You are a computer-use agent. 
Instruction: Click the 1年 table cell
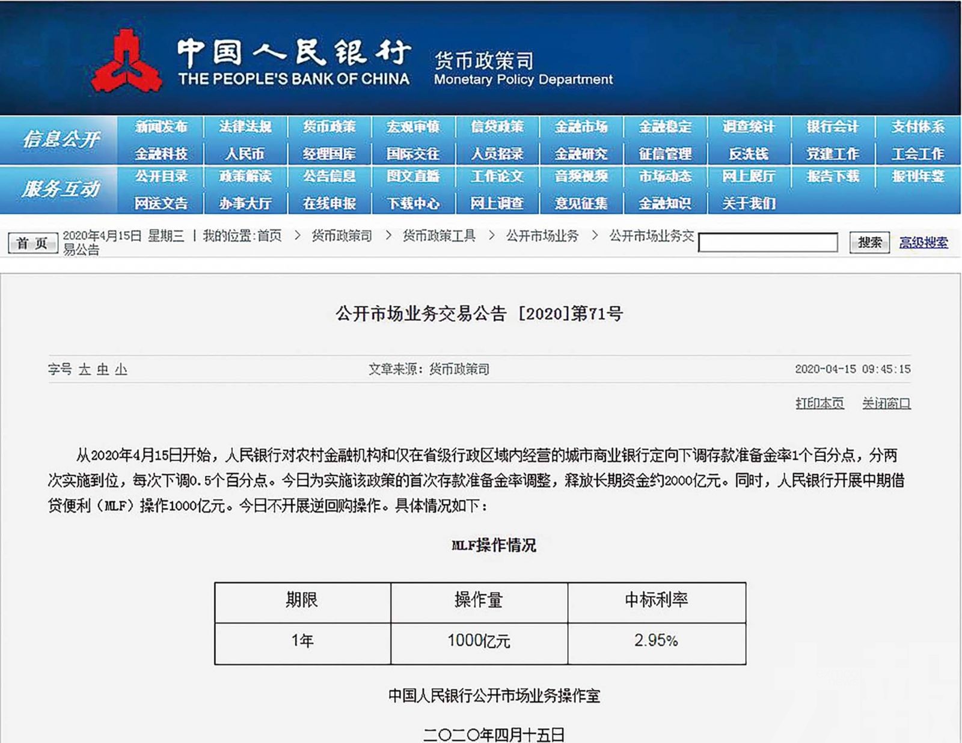(x=302, y=643)
